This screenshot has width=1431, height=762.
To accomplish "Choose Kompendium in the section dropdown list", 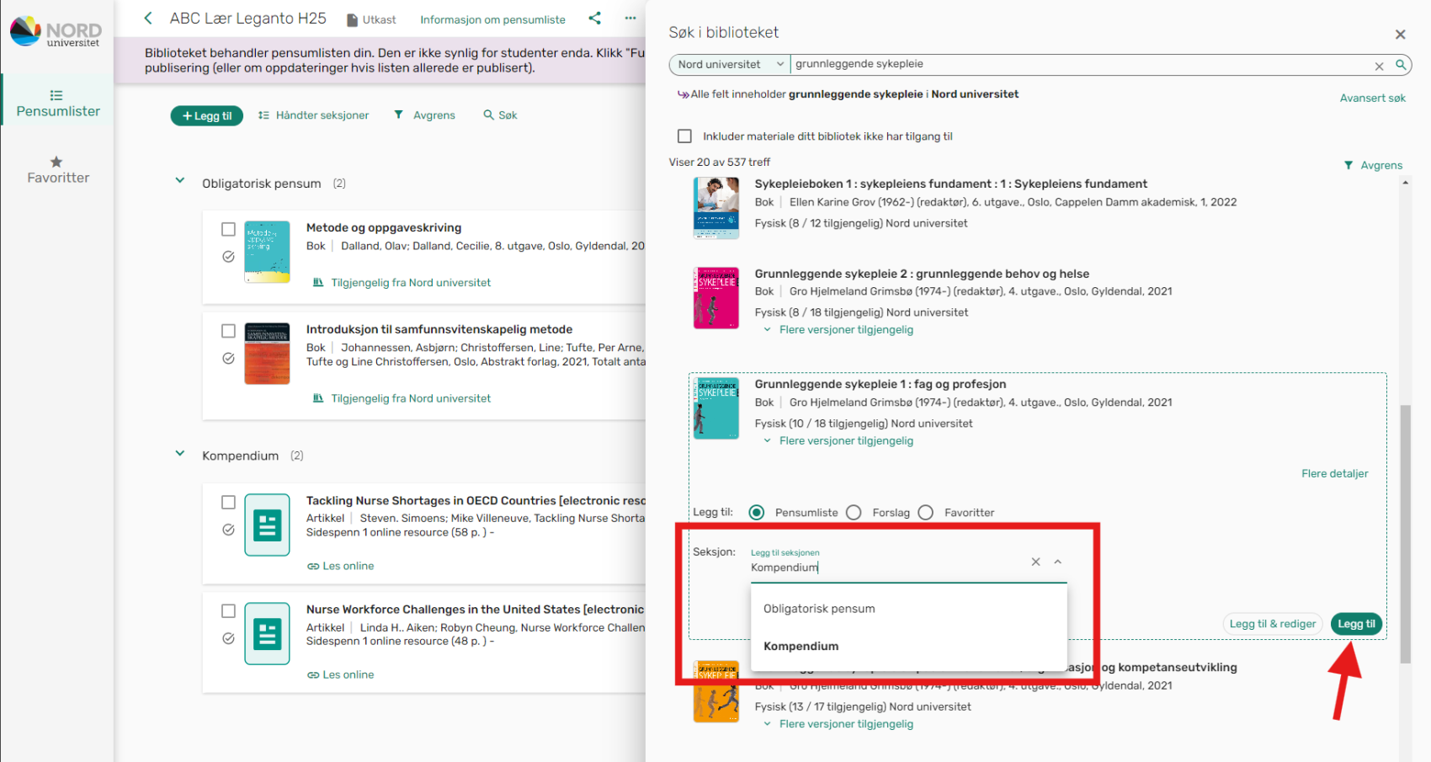I will pyautogui.click(x=908, y=646).
